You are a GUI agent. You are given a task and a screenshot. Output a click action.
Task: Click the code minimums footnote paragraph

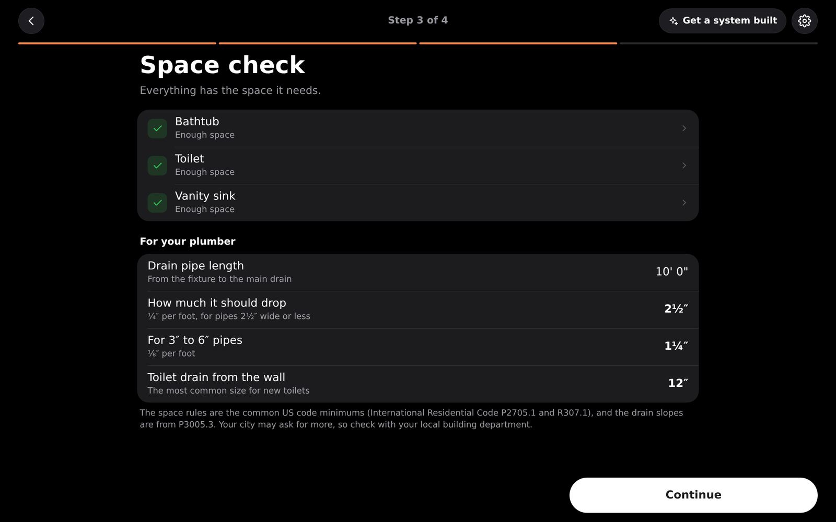pos(412,419)
